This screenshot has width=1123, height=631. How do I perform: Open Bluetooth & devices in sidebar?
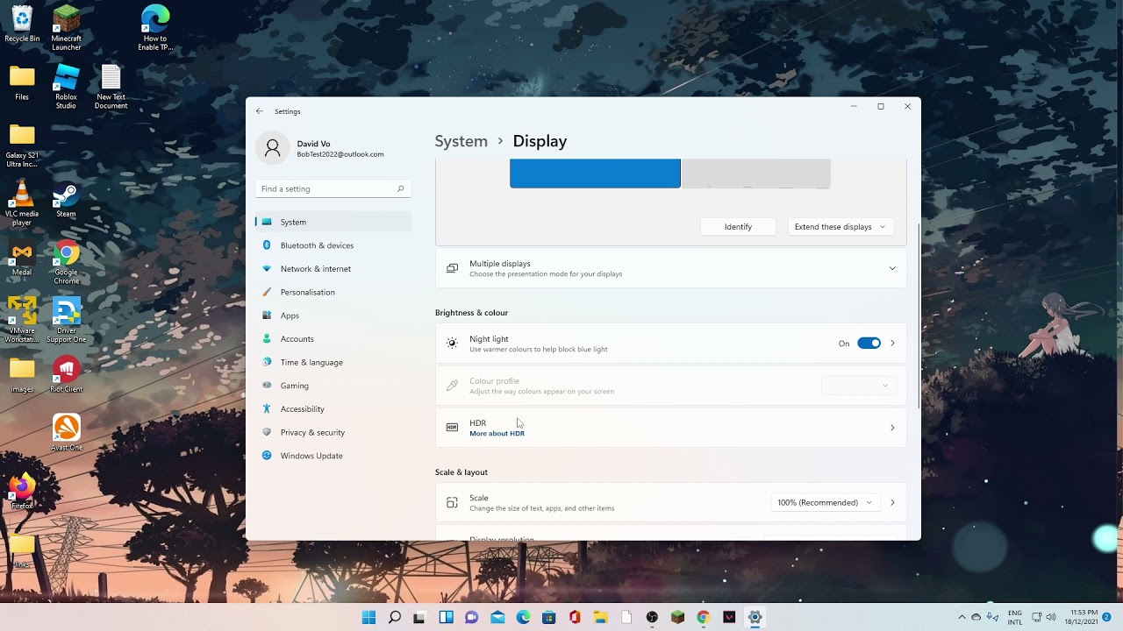333,245
